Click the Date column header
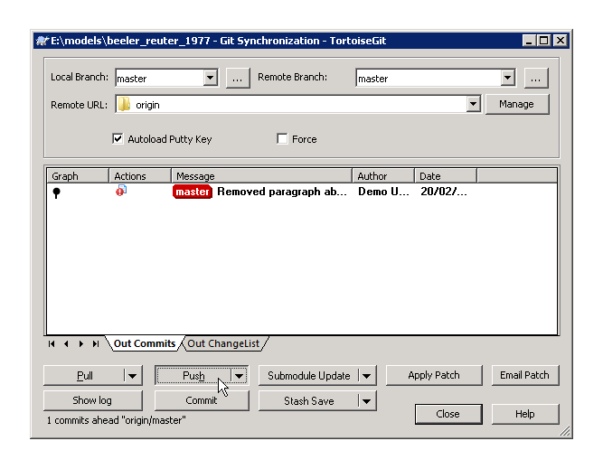Viewport: 603px width, 469px height. 446,175
